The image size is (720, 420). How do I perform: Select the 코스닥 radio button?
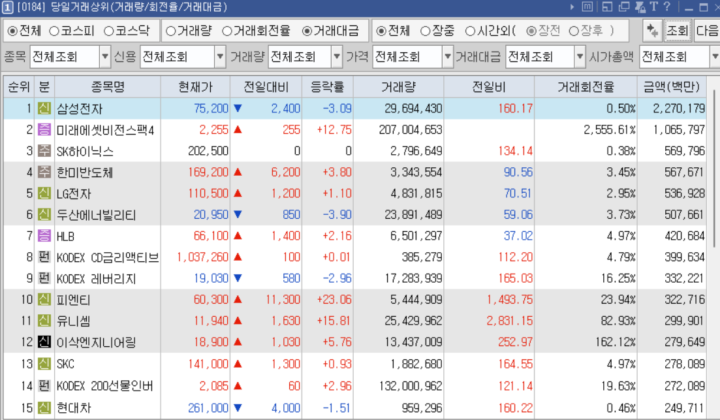109,31
